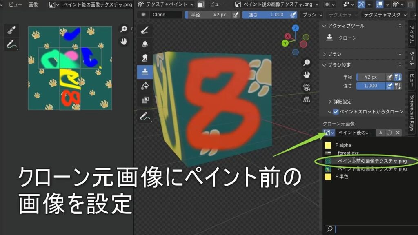Toggle the X-ray button at header edge
Screen dimensions: 418x235
[411, 4]
